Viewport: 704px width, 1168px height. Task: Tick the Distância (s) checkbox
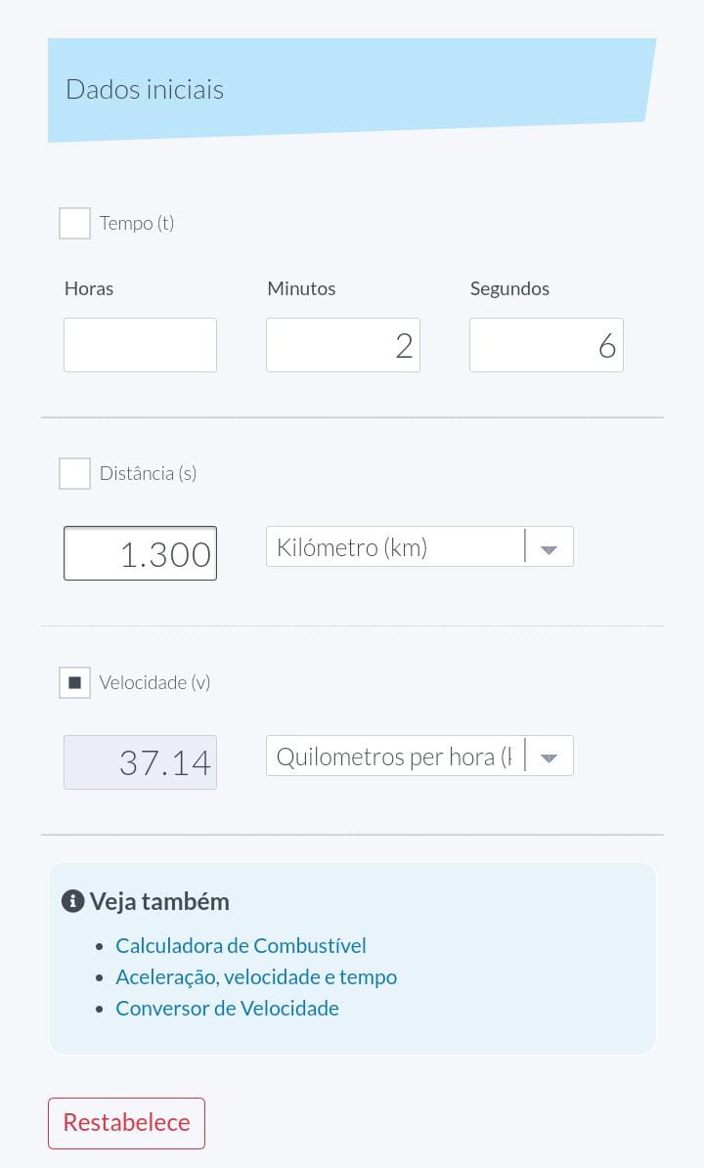(75, 473)
